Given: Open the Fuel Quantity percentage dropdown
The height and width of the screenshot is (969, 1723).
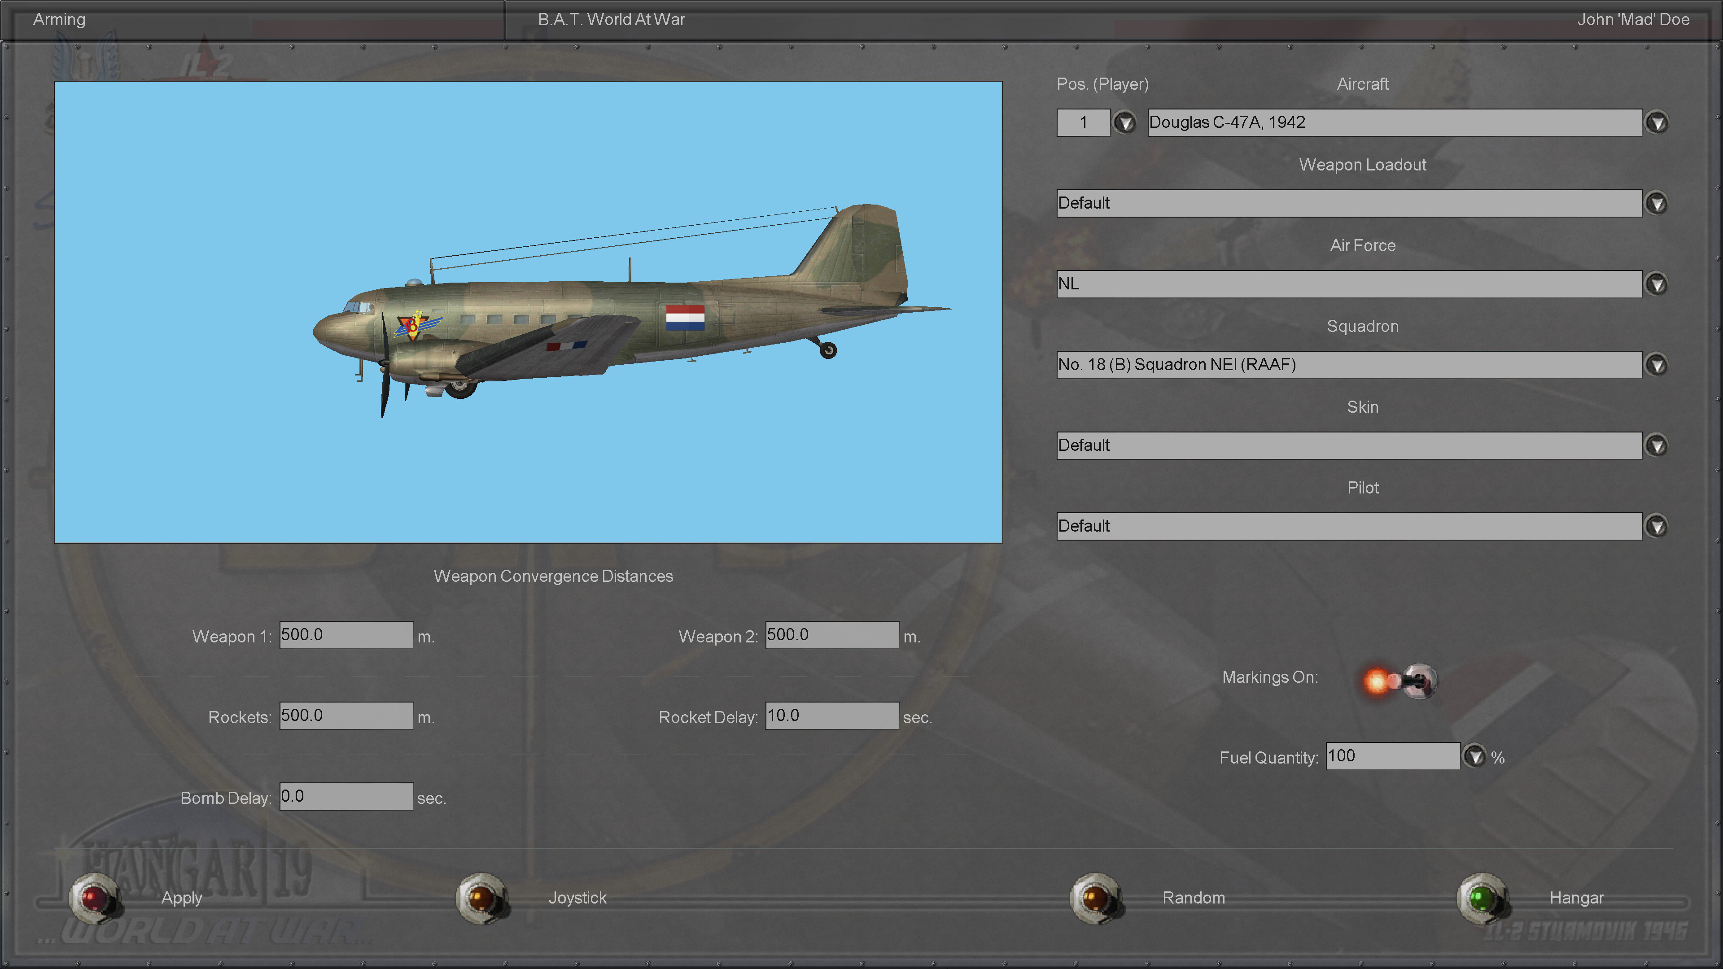Looking at the screenshot, I should 1474,756.
